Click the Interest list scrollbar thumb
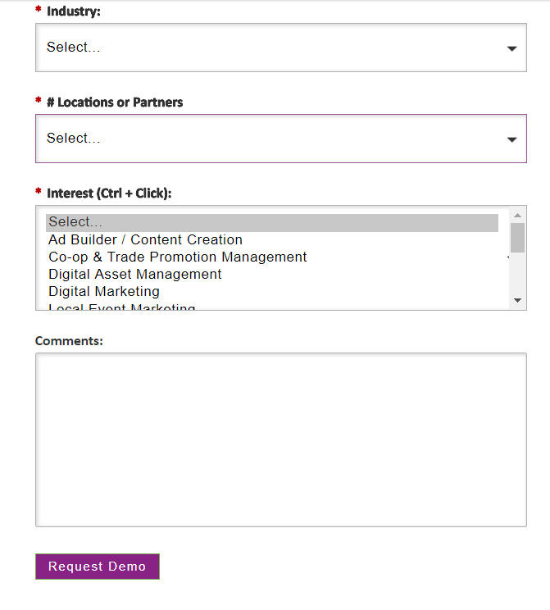The height and width of the screenshot is (610, 550). 517,237
